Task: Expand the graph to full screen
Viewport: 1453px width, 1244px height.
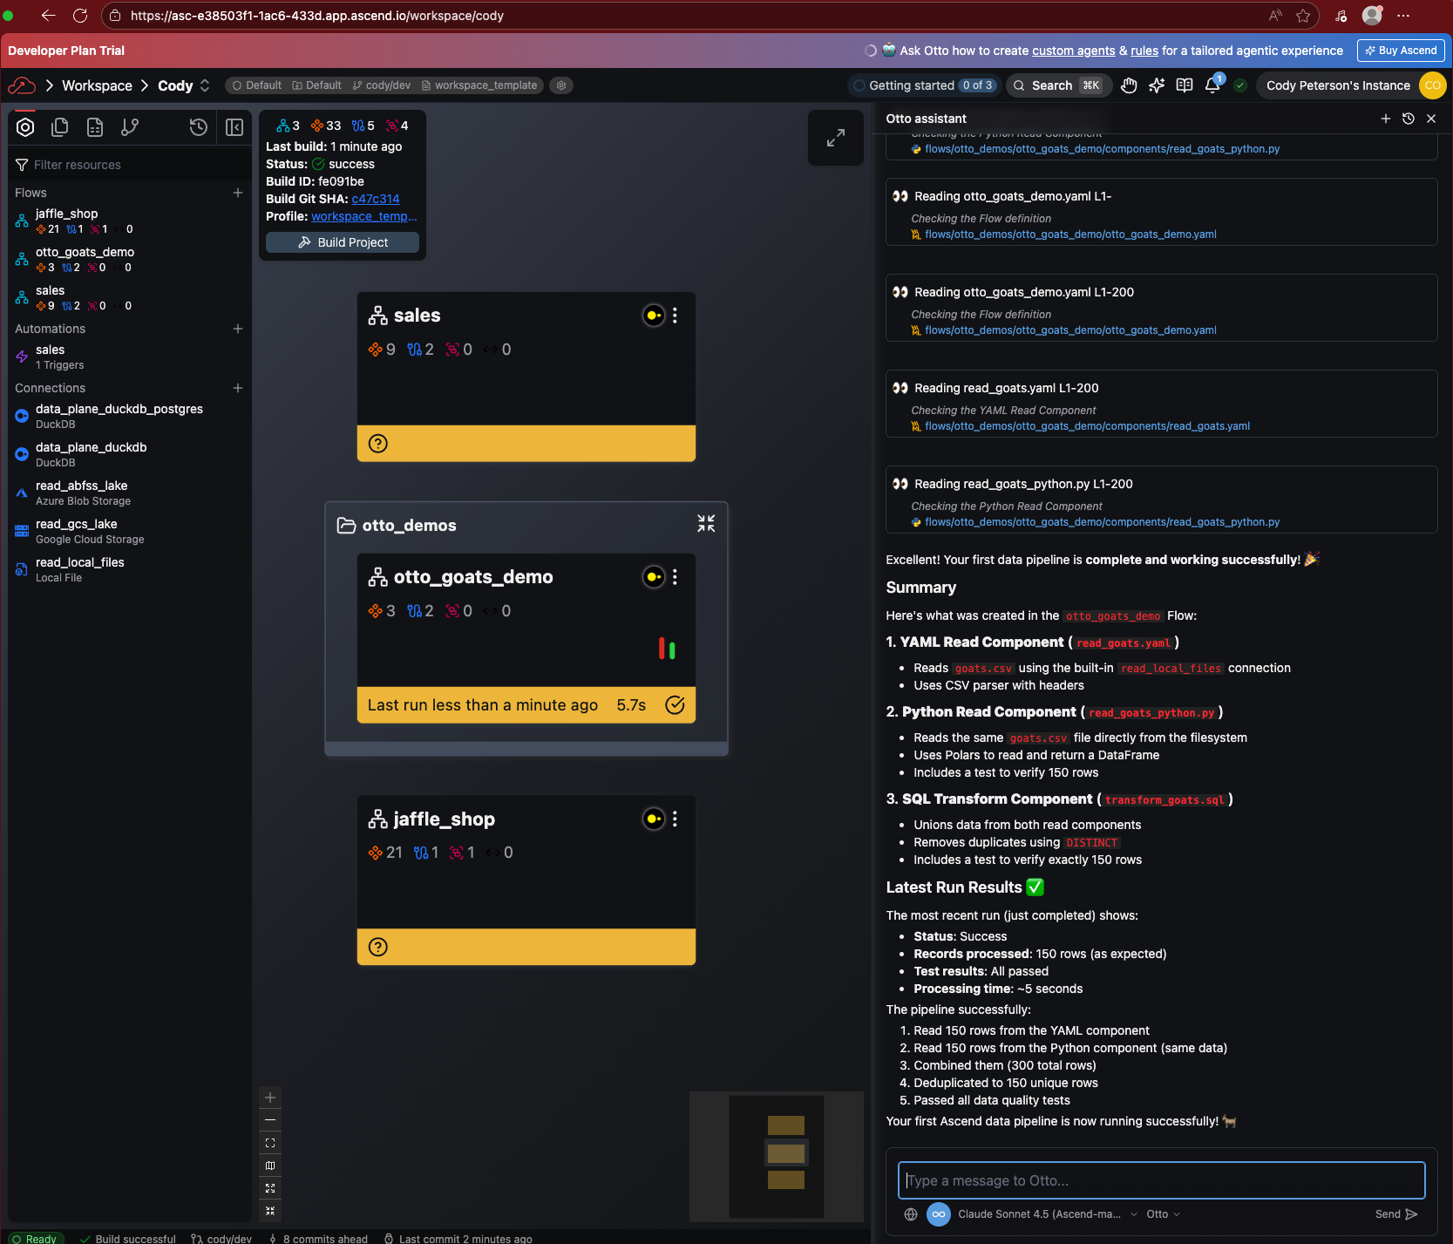Action: (x=836, y=138)
